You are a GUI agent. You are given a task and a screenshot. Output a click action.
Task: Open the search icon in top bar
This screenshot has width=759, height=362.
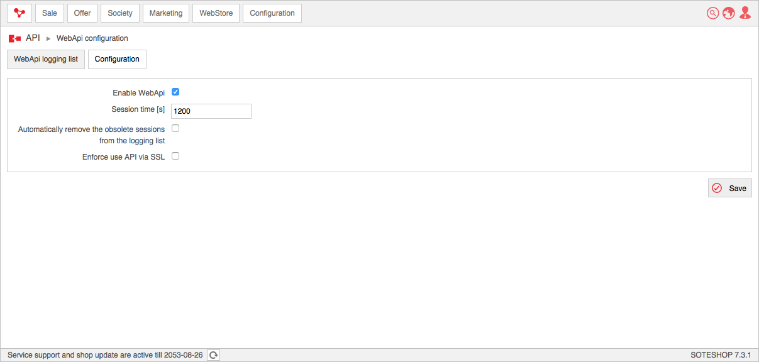[x=712, y=13]
